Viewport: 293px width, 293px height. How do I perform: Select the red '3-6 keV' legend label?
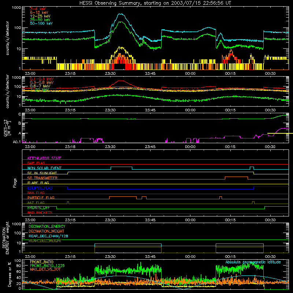(x=38, y=9)
